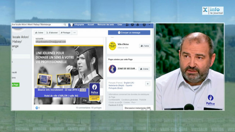Switch language to Nederlands (België)
235x132 pixels.
pos(116,86)
